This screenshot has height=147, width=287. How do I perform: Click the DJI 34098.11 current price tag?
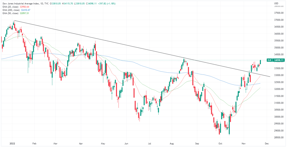coord(276,60)
